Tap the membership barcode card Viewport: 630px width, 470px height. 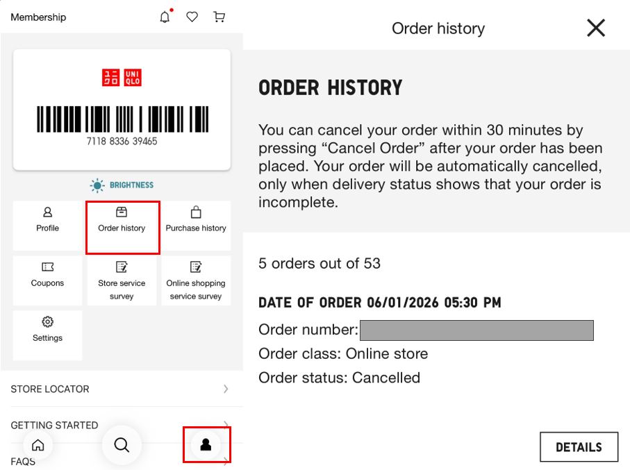coord(122,110)
